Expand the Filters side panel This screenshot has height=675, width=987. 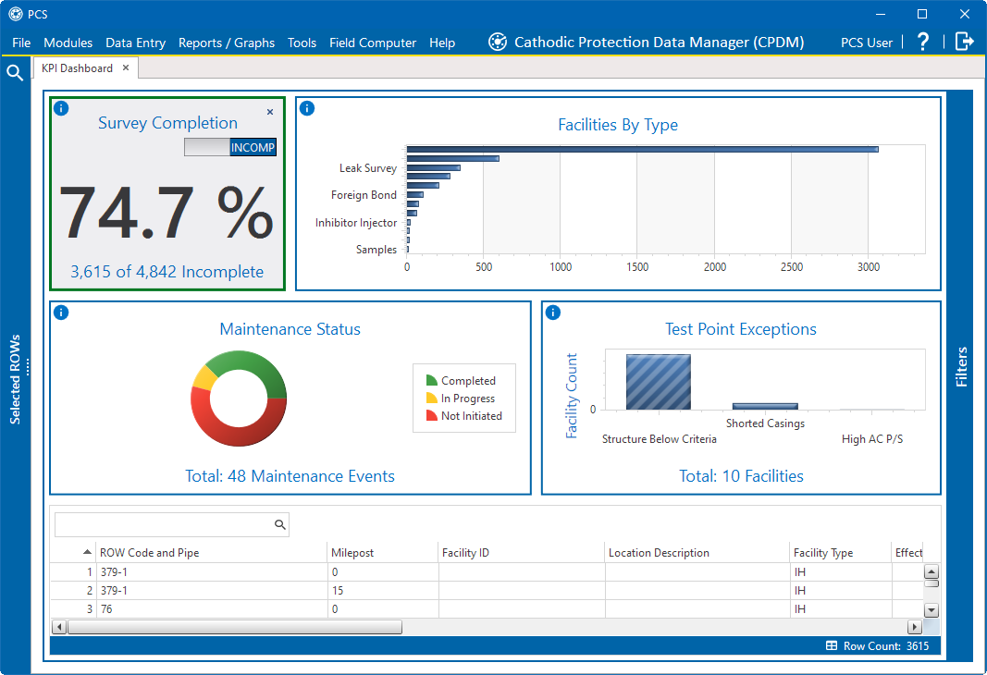click(961, 367)
